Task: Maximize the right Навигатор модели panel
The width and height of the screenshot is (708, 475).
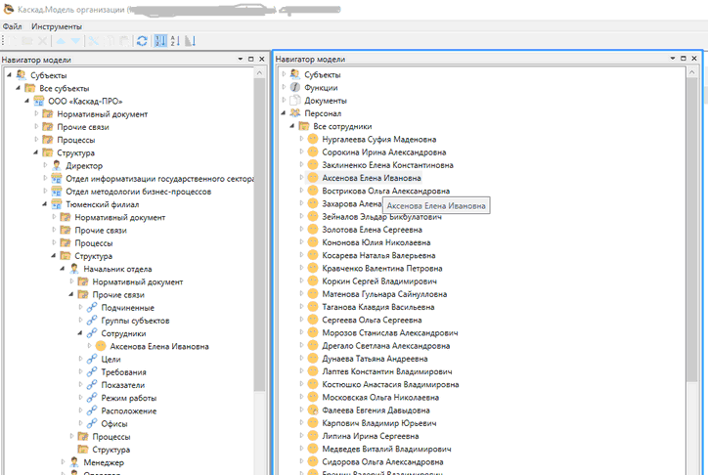Action: [684, 59]
